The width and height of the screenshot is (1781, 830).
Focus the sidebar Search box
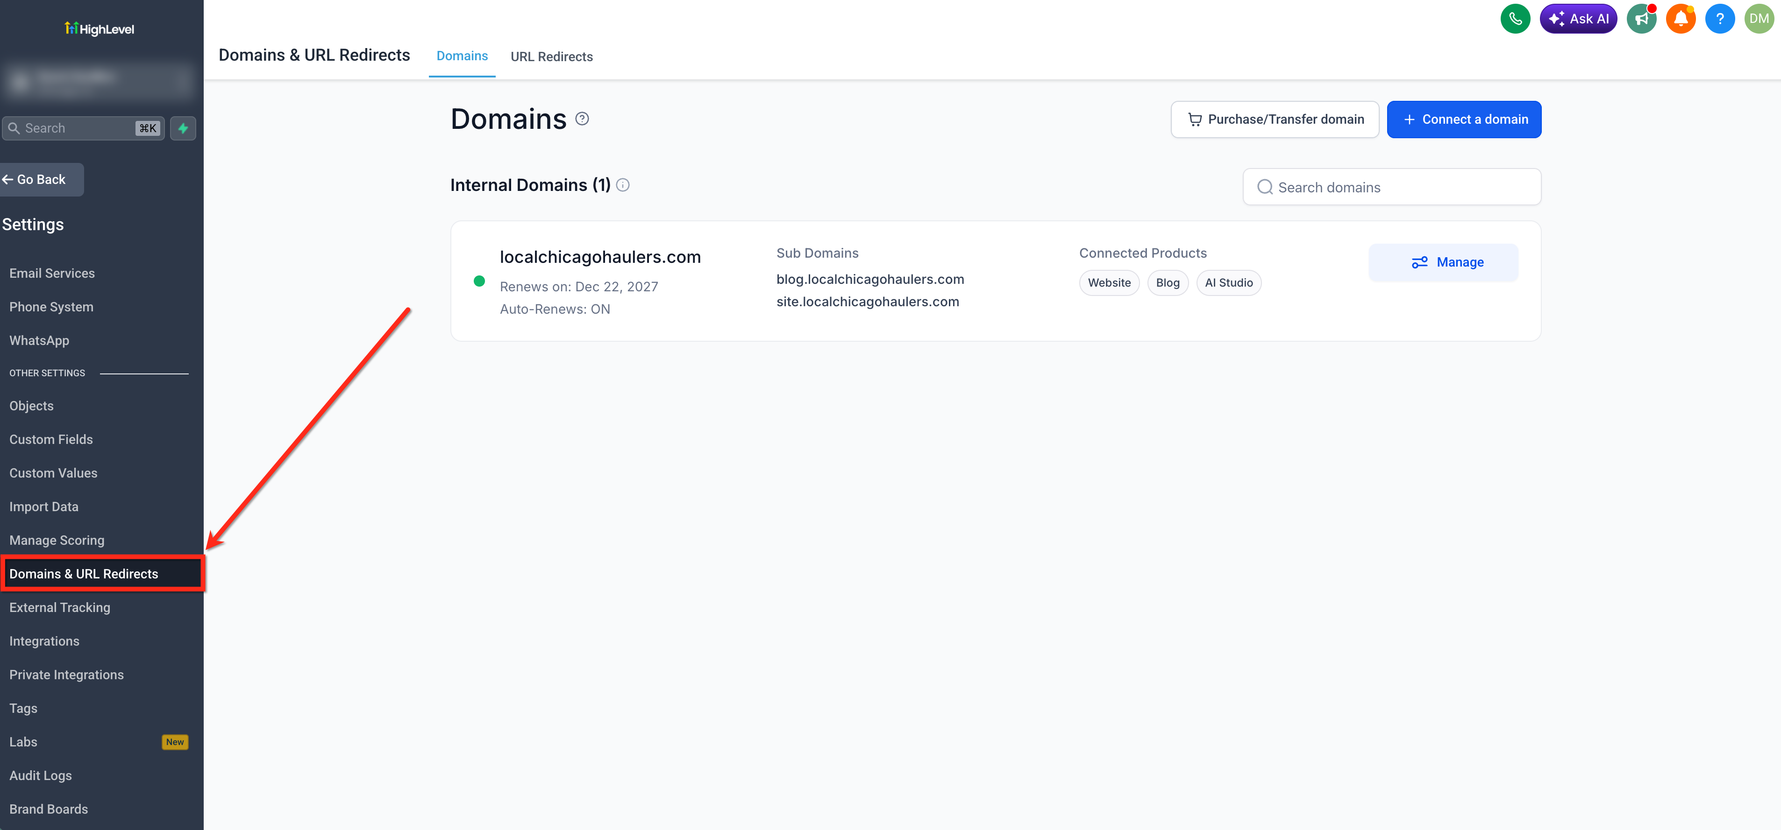(83, 128)
